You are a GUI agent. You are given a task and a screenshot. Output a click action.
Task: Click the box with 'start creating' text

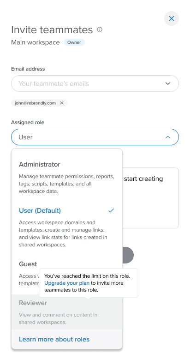(151, 198)
